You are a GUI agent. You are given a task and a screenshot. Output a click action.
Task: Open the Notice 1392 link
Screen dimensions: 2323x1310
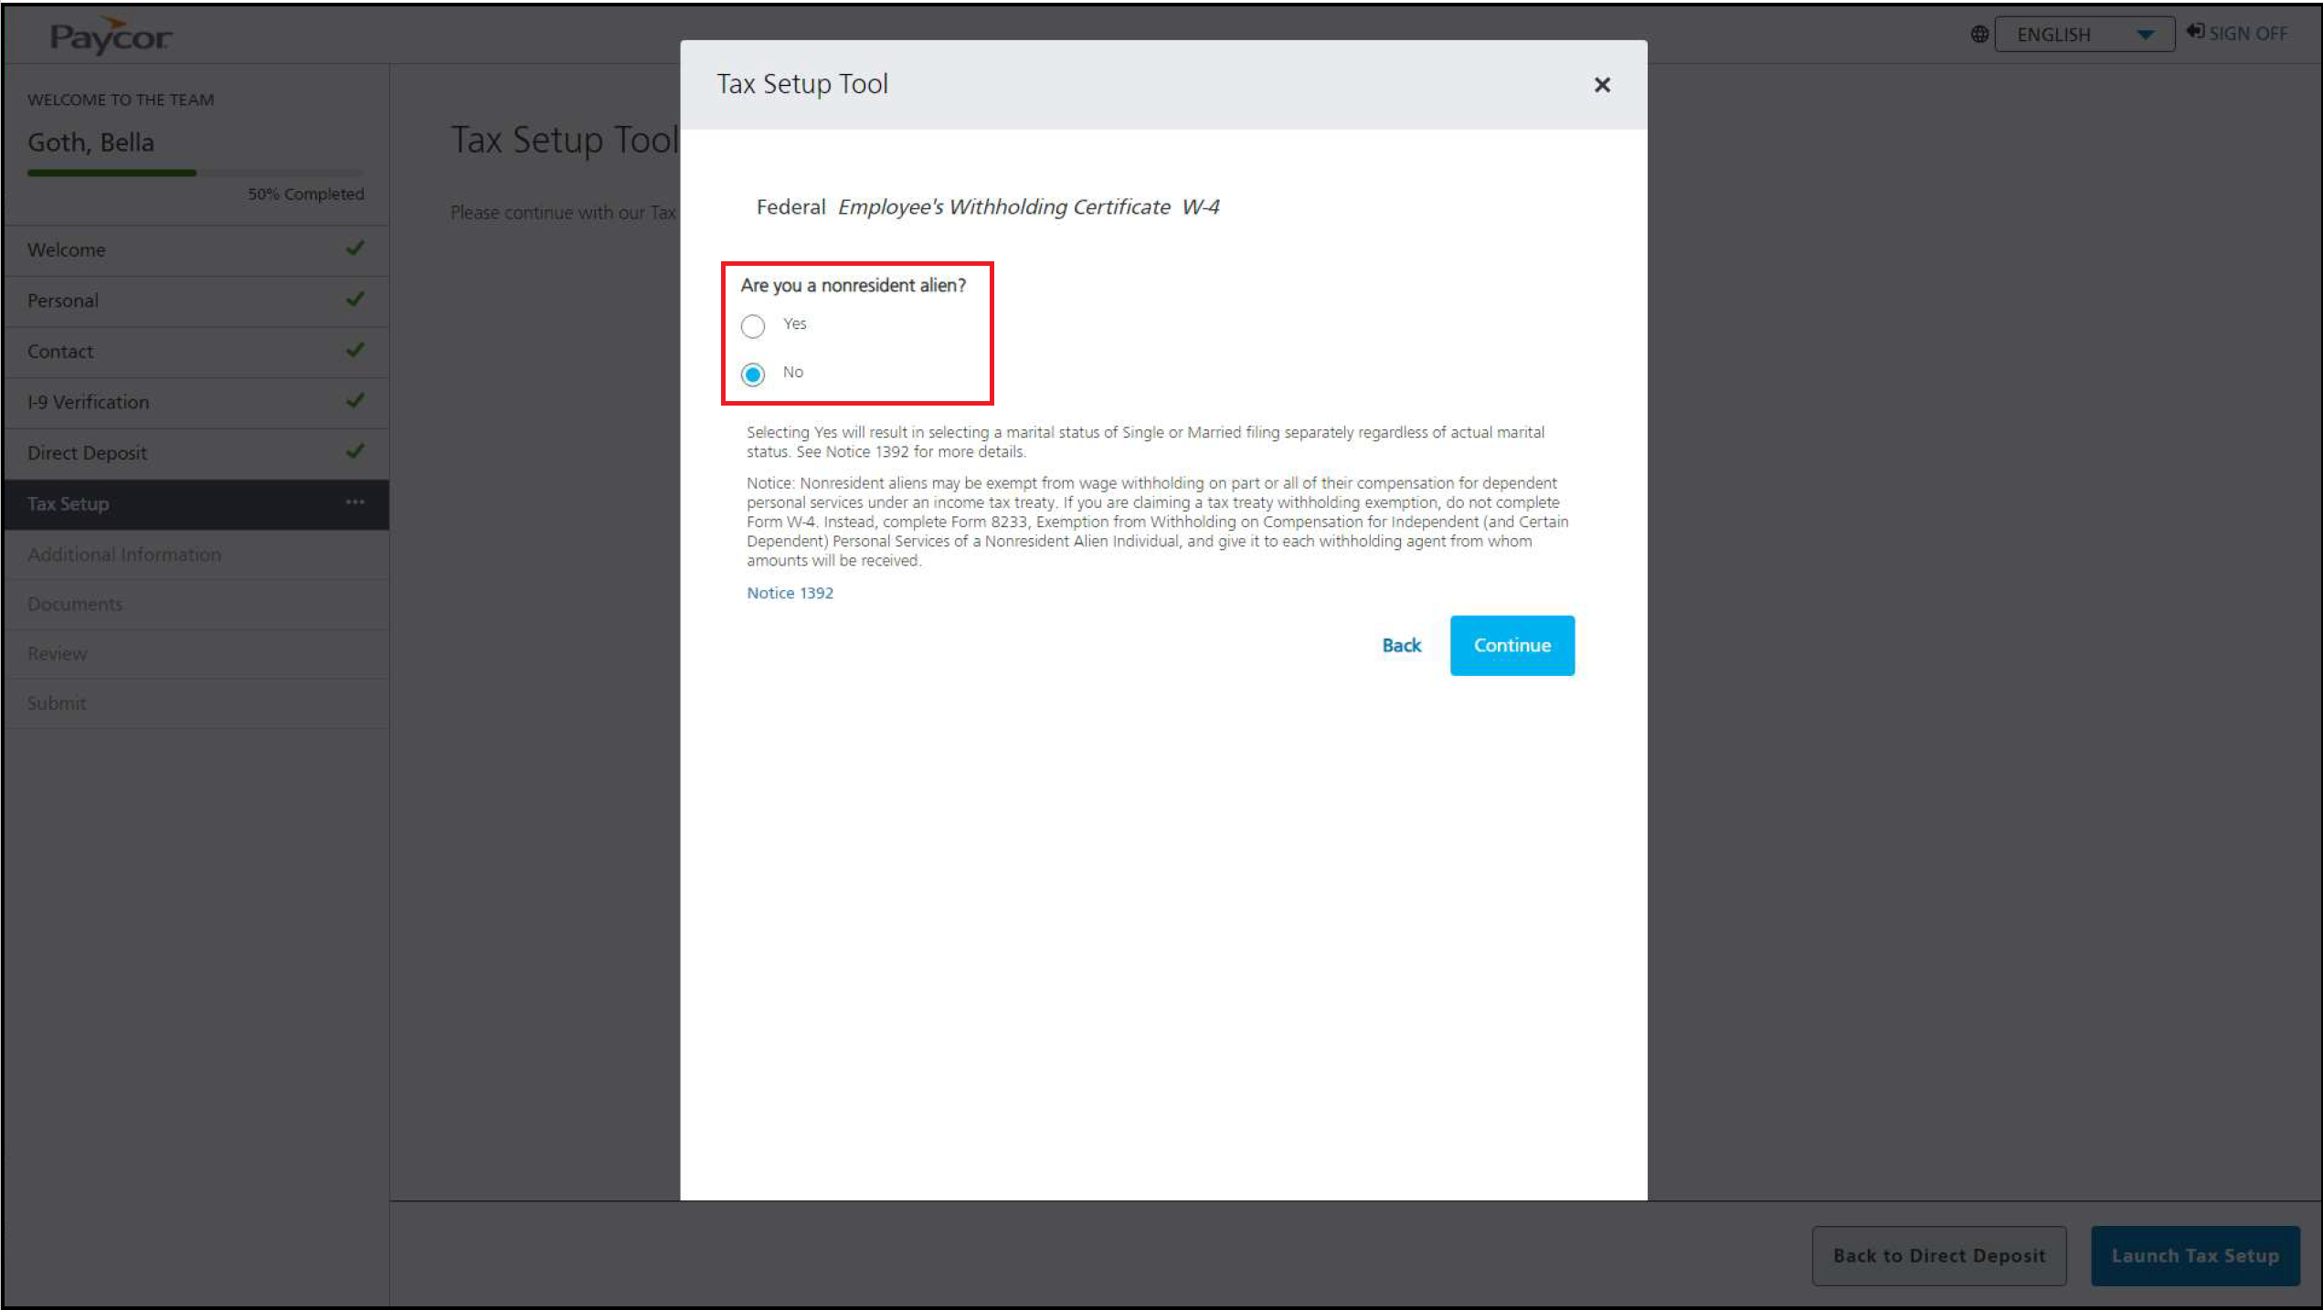pos(790,593)
